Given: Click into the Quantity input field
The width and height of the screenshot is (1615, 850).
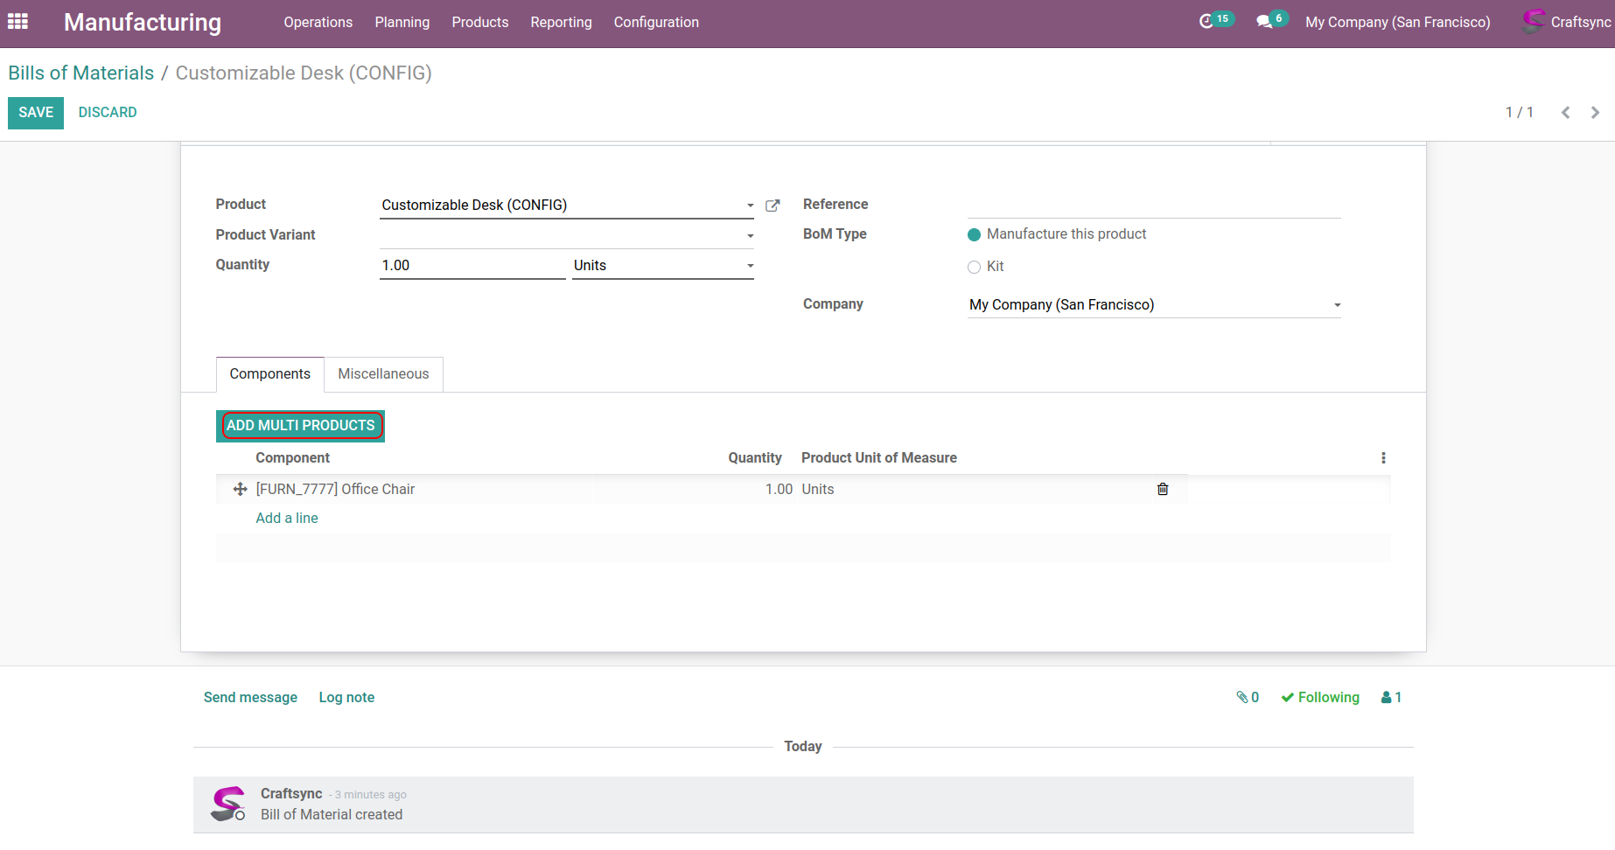Looking at the screenshot, I should coord(472,266).
